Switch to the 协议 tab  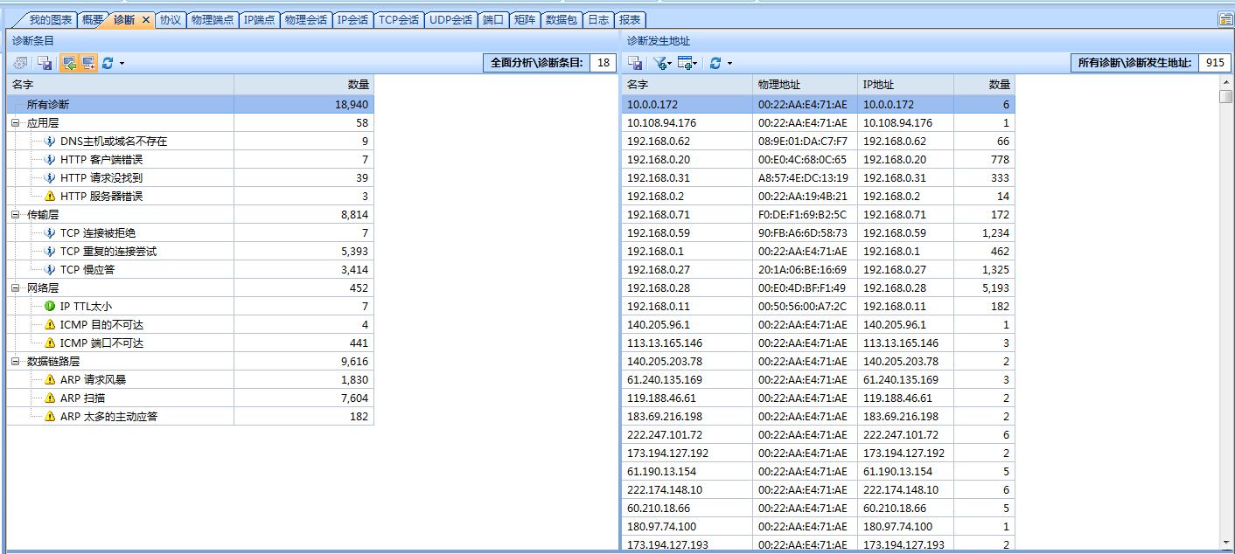click(x=170, y=19)
